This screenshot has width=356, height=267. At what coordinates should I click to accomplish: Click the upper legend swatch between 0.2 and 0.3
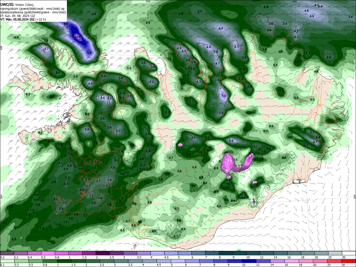click(7, 253)
